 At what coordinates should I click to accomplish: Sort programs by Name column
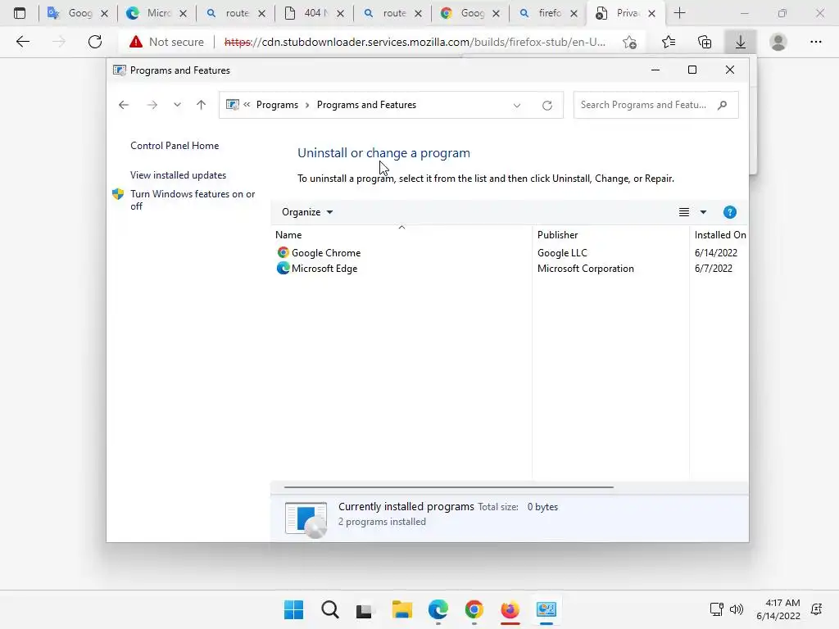pyautogui.click(x=401, y=234)
